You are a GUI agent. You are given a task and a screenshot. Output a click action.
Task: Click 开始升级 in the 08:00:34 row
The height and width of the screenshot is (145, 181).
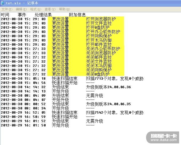60,108
